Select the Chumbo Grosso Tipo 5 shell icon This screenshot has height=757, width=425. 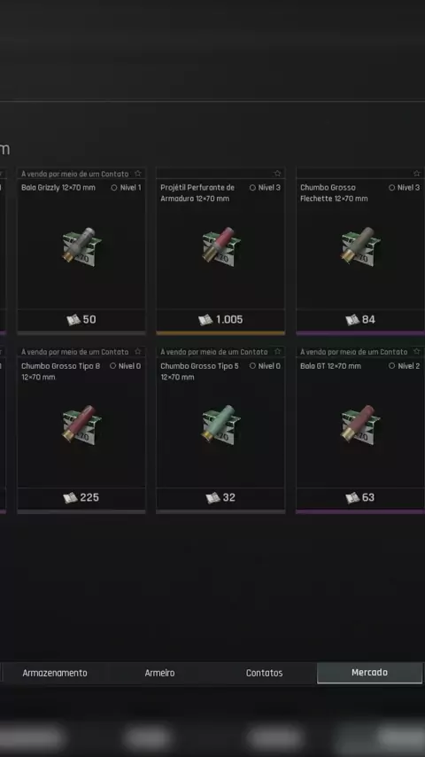(x=221, y=425)
